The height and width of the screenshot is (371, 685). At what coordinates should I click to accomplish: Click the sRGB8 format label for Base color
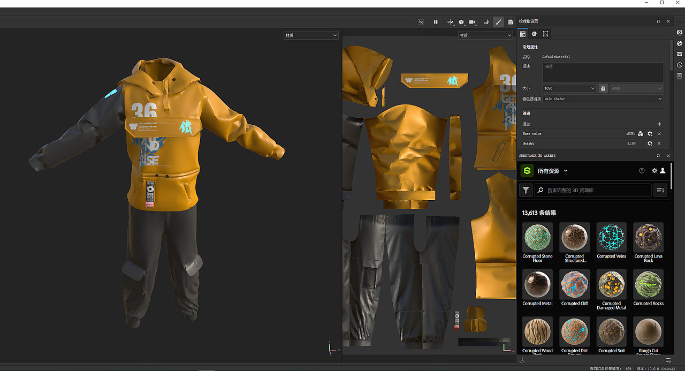click(x=630, y=134)
